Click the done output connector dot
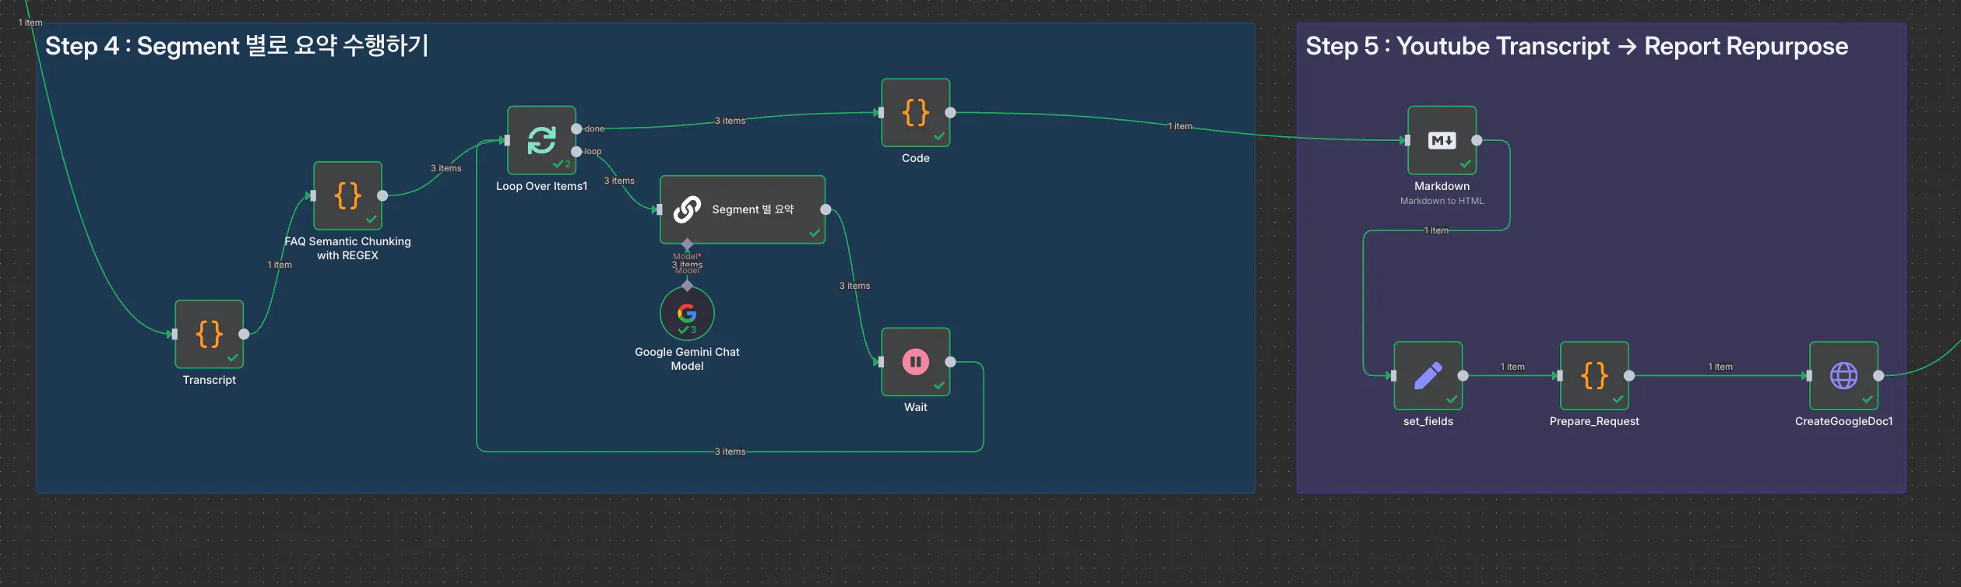Image resolution: width=1961 pixels, height=587 pixels. tap(576, 128)
